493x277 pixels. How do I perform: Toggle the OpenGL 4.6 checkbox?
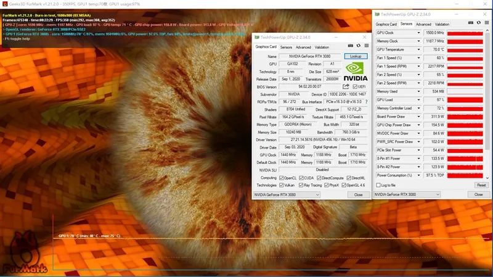(344, 185)
